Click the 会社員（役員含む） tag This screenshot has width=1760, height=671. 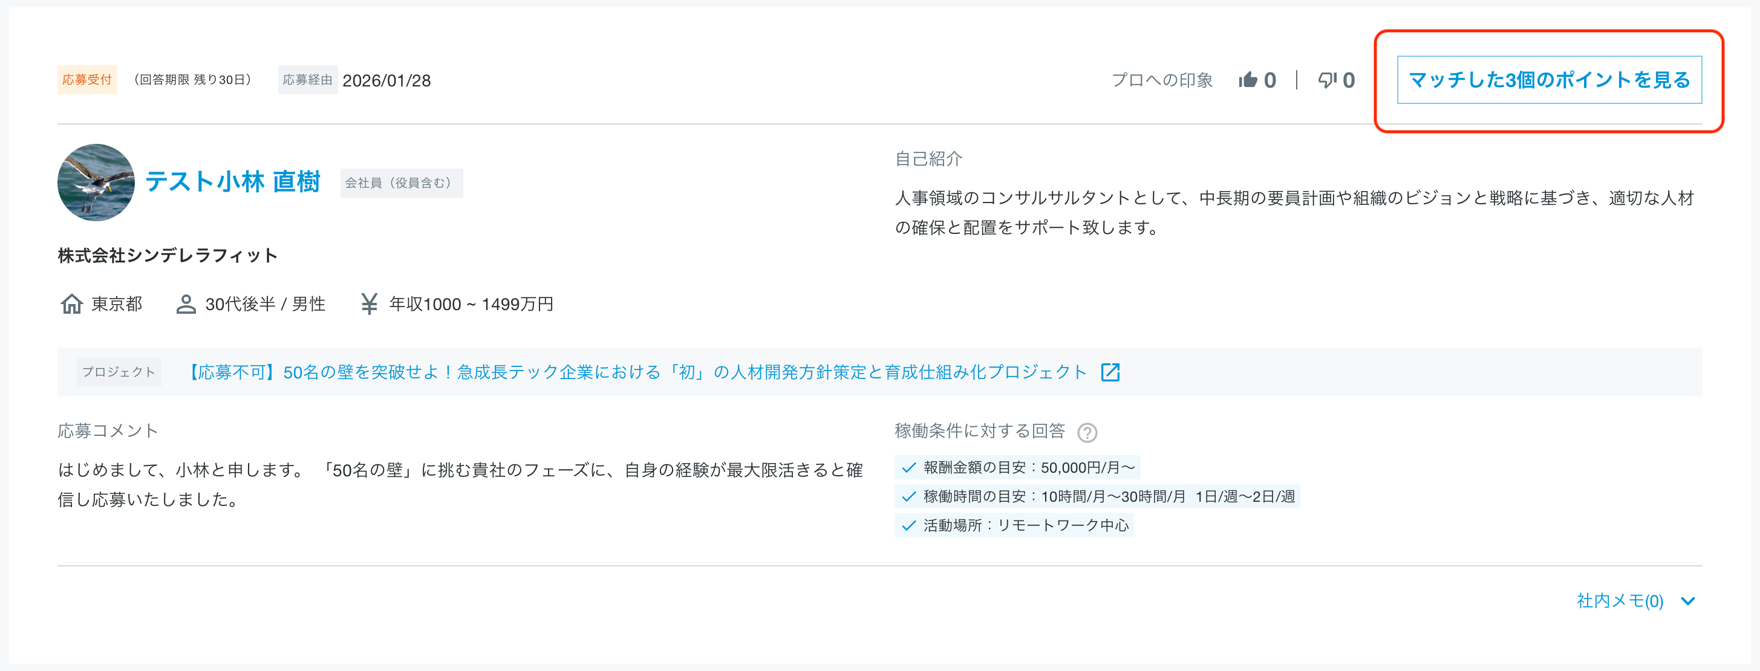[401, 183]
